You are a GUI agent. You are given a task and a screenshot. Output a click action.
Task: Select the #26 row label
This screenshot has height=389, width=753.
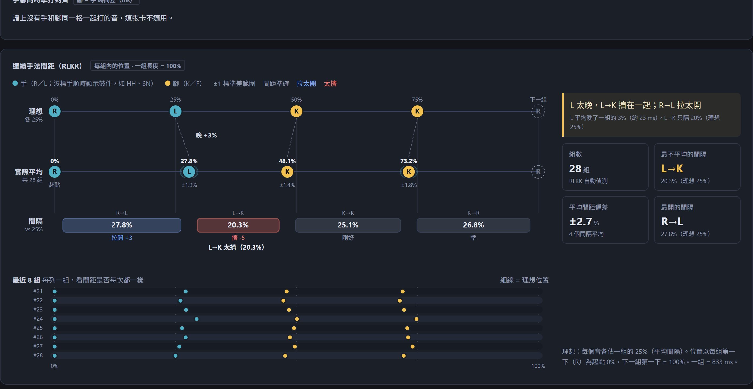pos(38,337)
